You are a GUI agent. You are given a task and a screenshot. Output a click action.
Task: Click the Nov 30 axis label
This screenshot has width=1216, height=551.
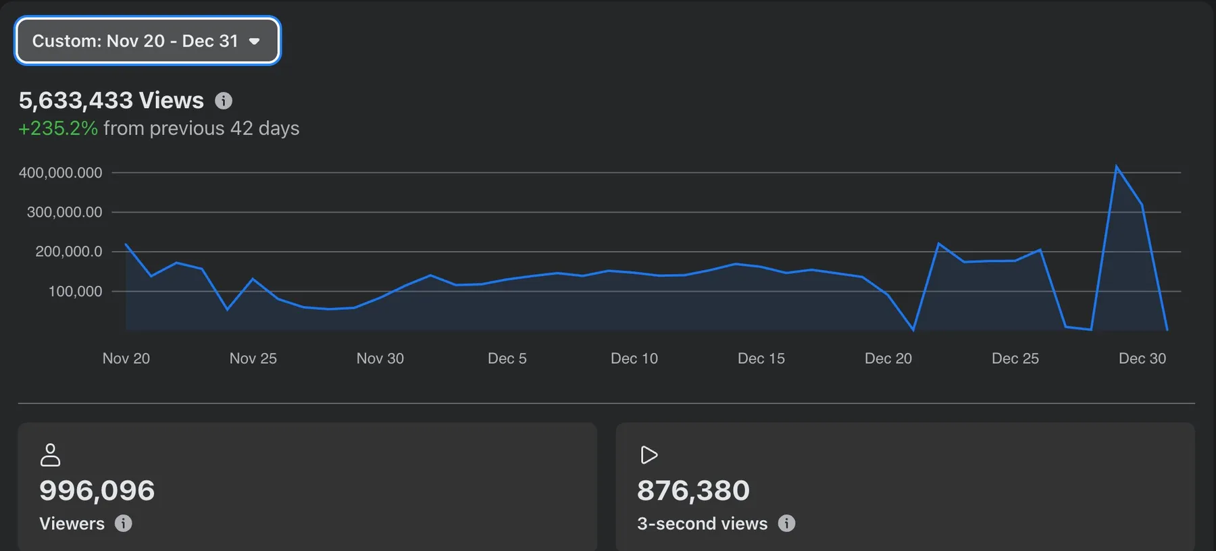(x=380, y=359)
